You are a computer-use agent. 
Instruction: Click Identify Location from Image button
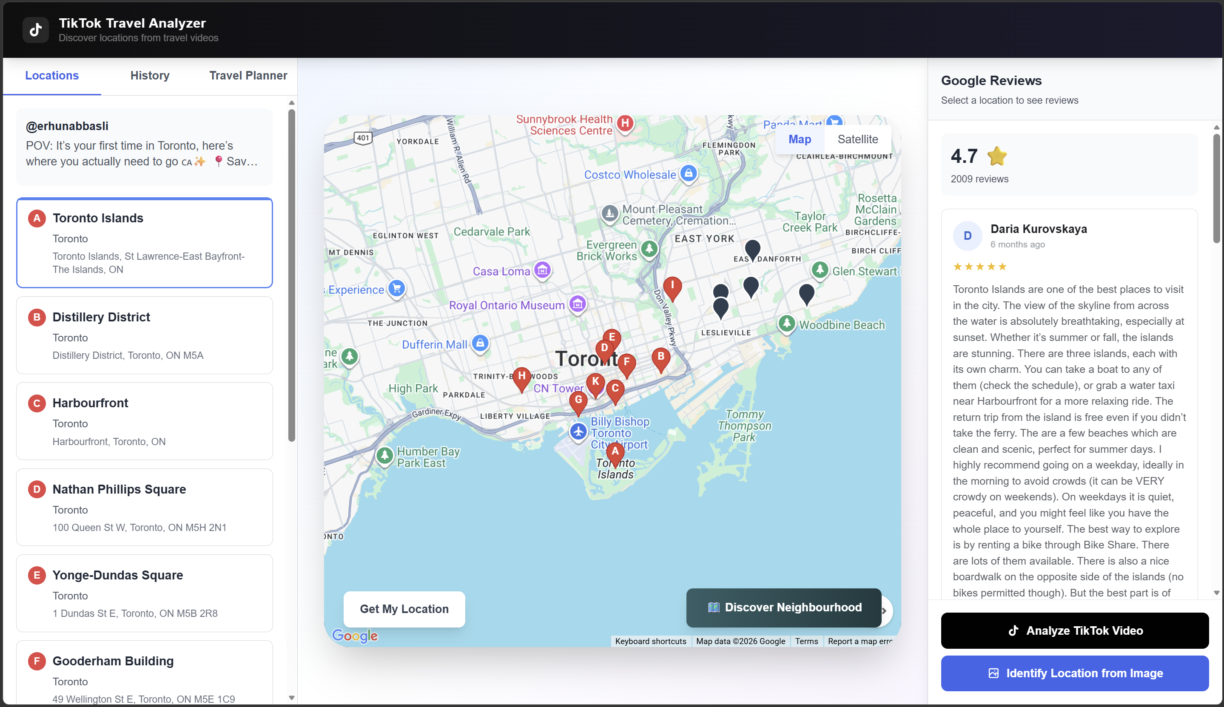tap(1074, 673)
